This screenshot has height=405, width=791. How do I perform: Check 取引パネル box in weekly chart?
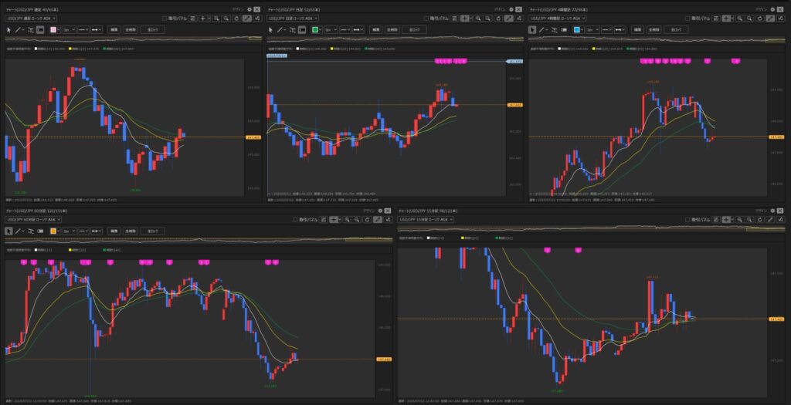point(165,19)
